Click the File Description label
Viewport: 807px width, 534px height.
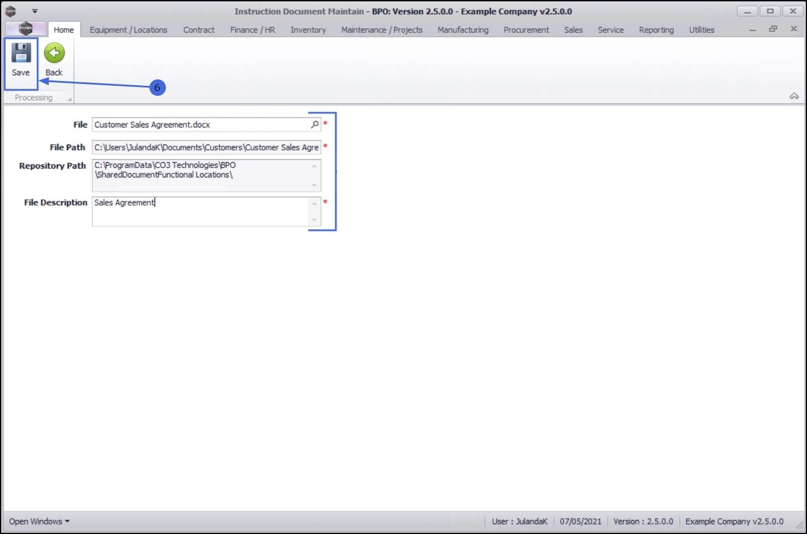tap(55, 202)
